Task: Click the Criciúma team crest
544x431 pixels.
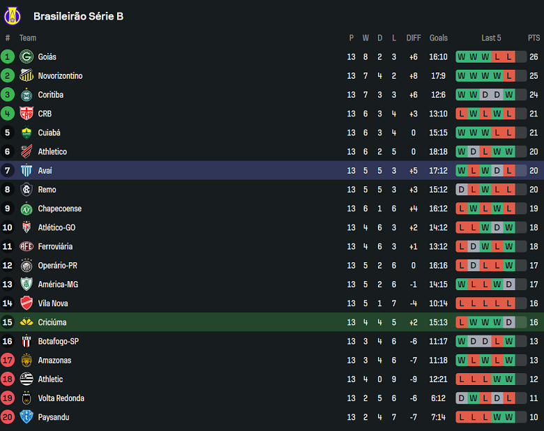Action: [x=27, y=322]
